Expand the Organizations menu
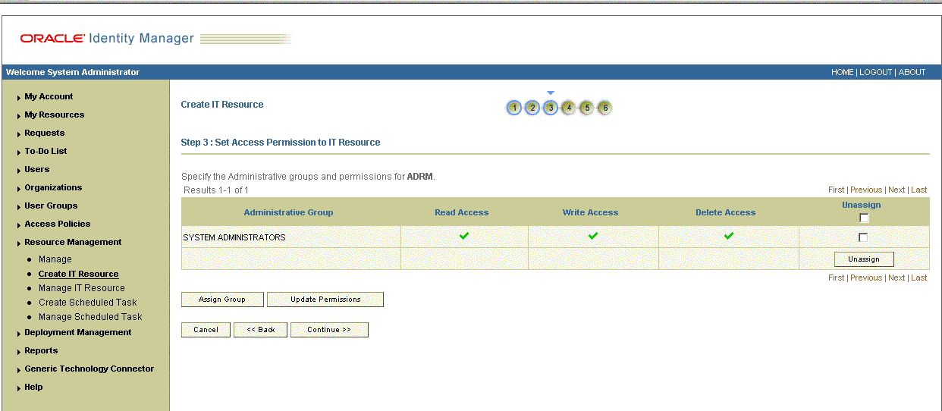942x411 pixels. coord(53,188)
